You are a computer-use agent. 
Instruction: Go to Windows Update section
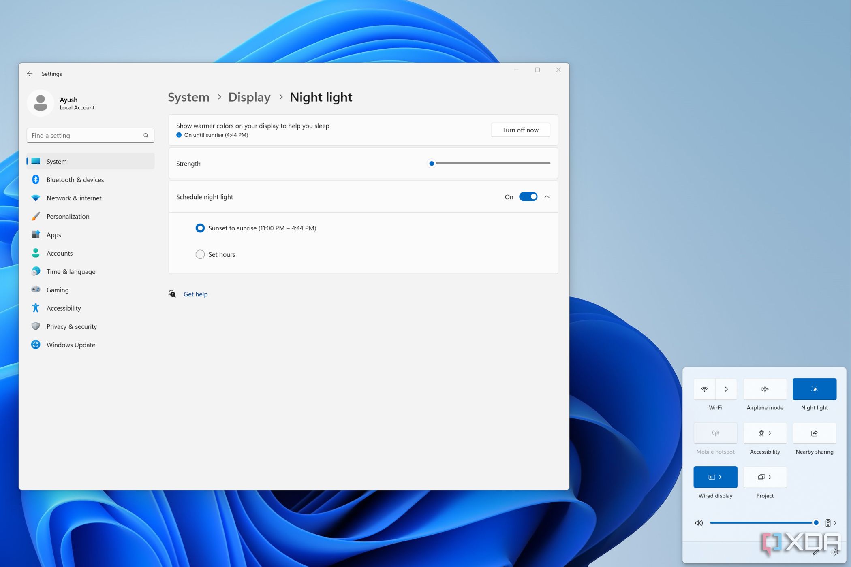pos(71,345)
